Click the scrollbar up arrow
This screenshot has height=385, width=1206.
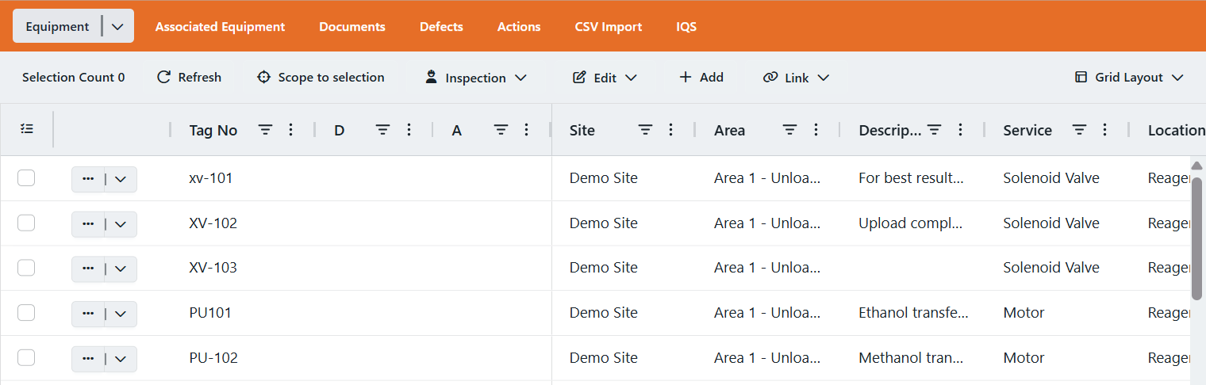[1197, 165]
